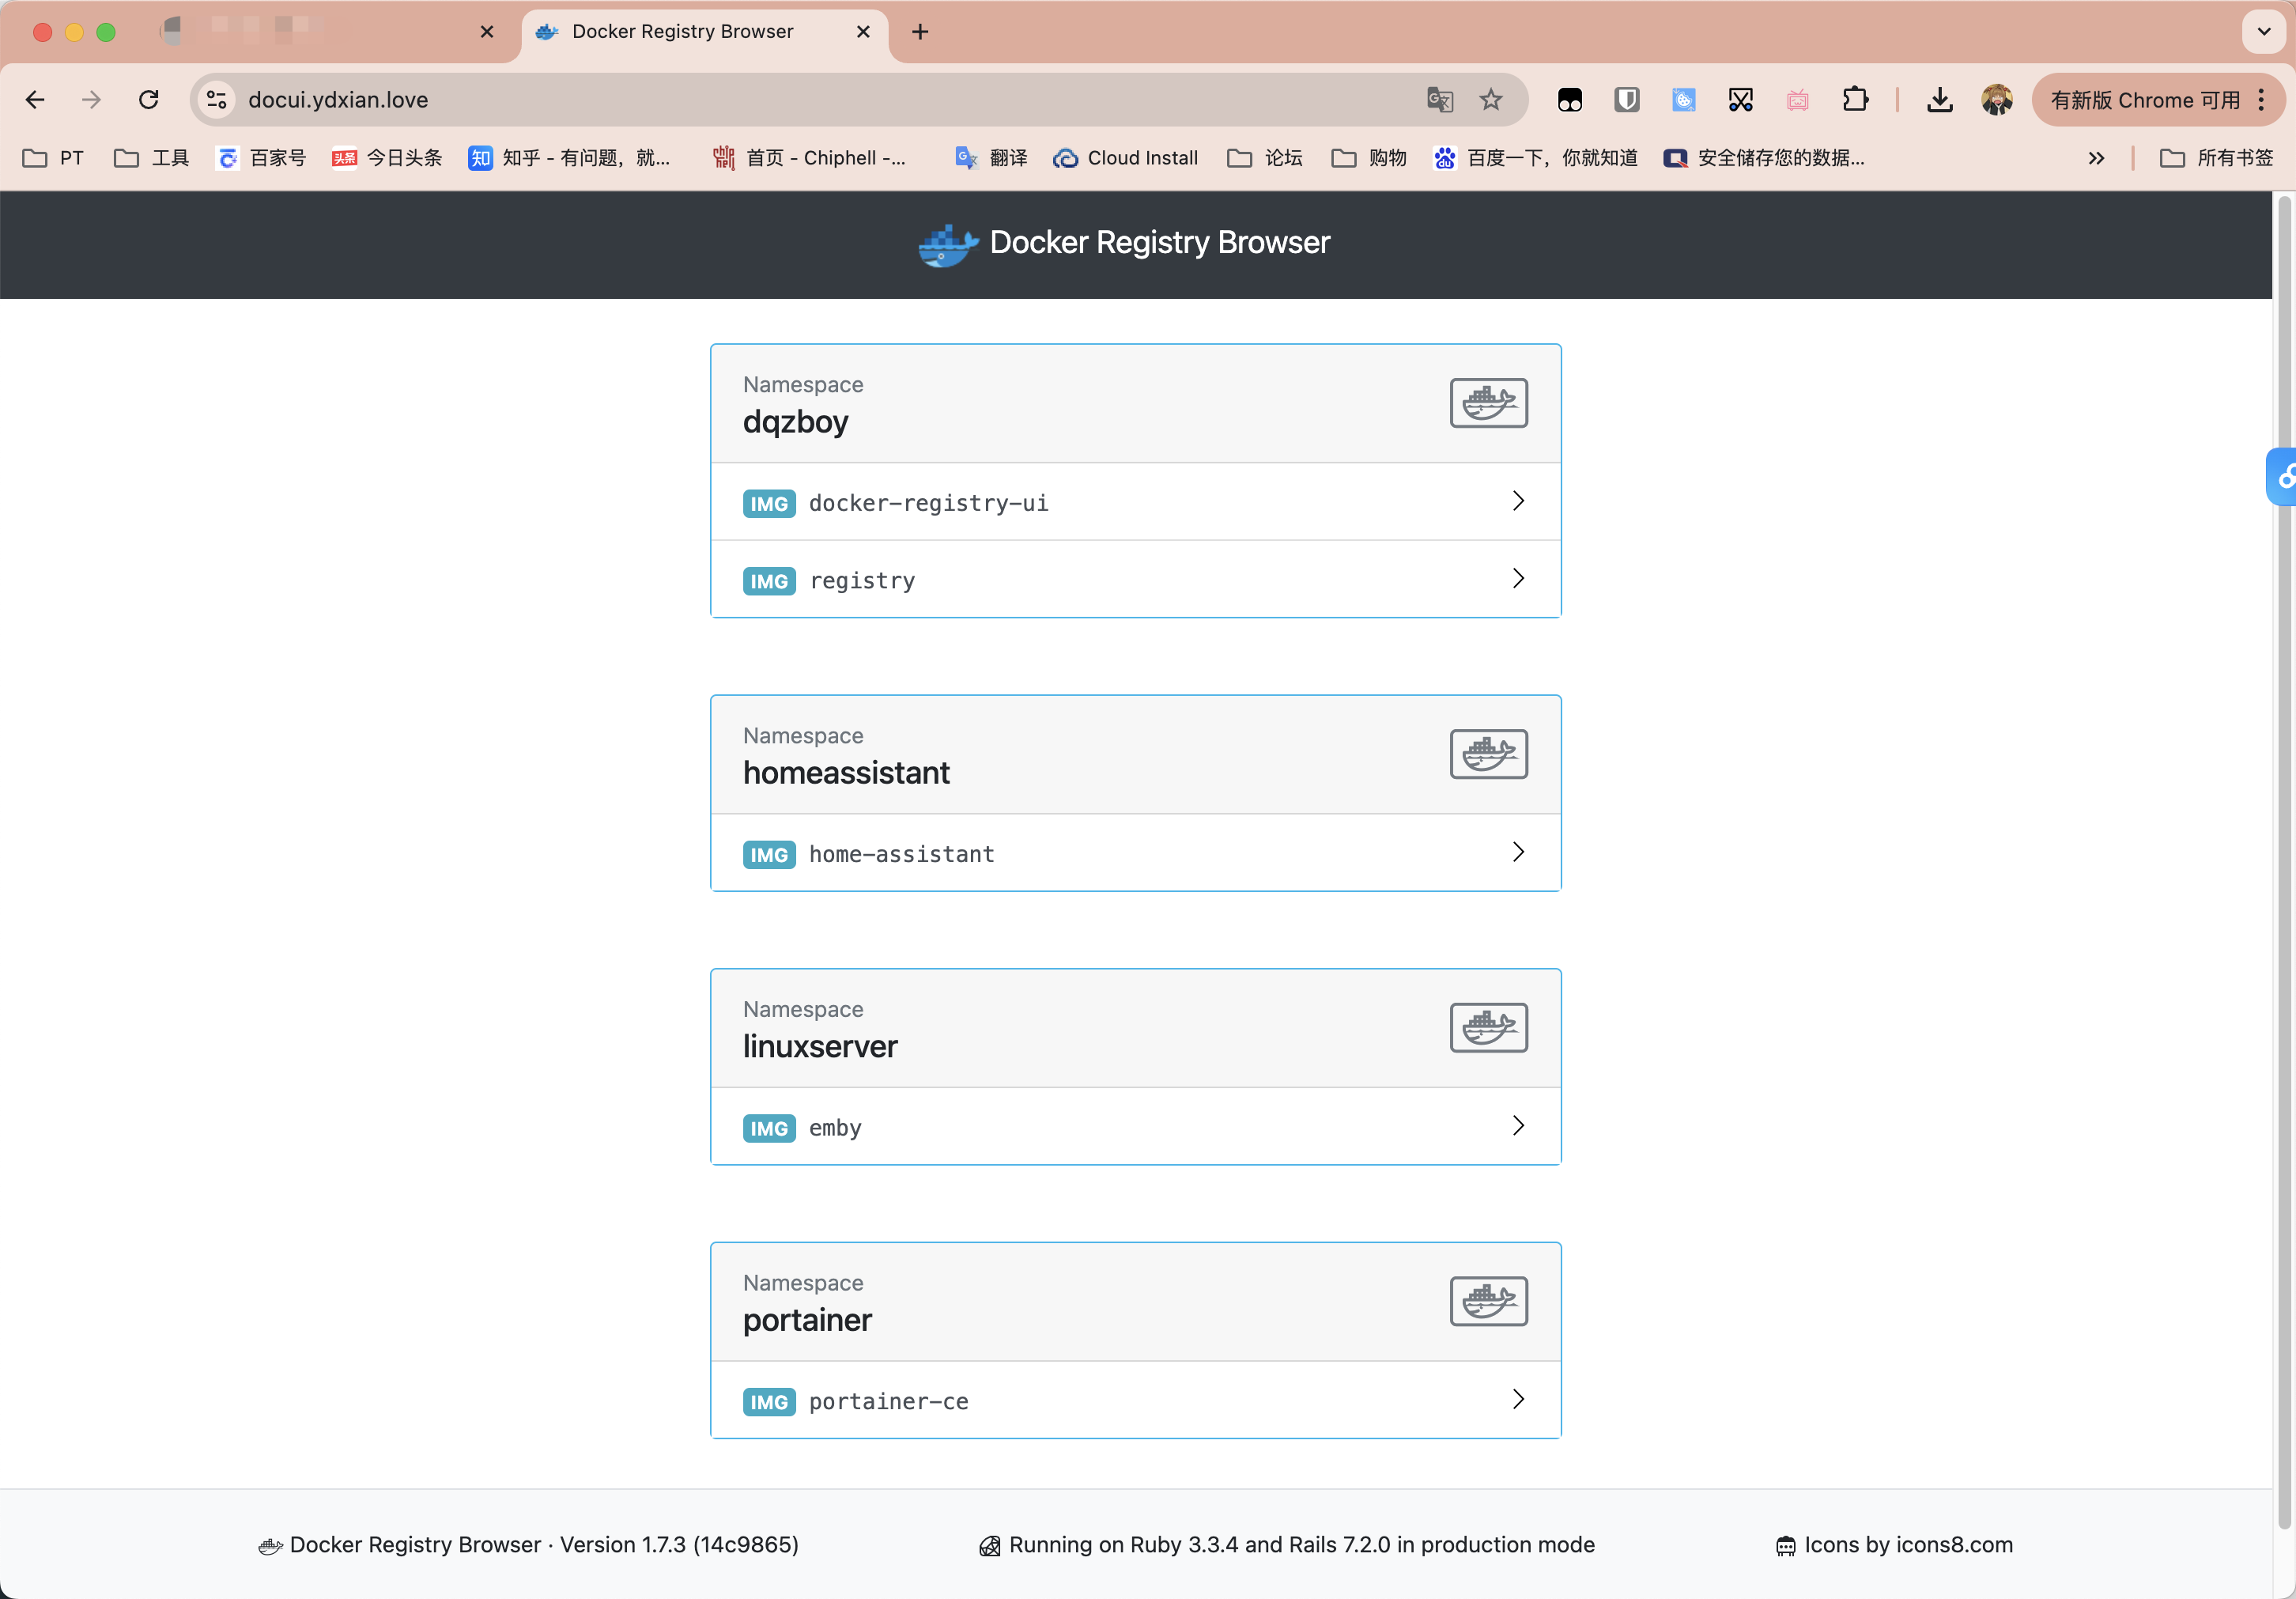Open the 百度一下 bookmark
The height and width of the screenshot is (1599, 2296).
1536,158
